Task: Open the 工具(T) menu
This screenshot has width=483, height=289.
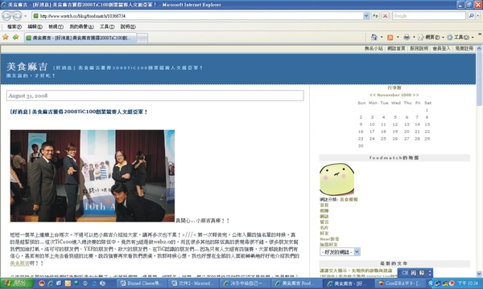Action: [x=107, y=27]
